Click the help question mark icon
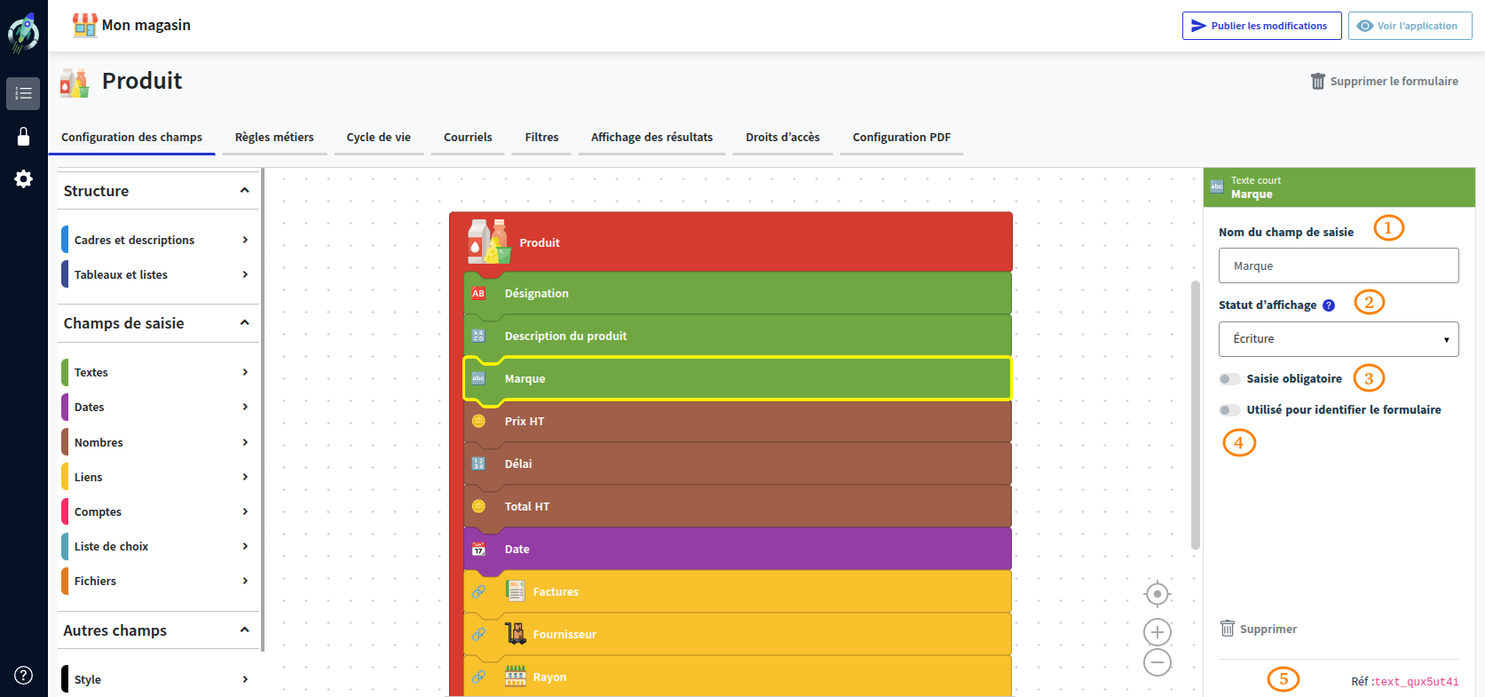The height and width of the screenshot is (697, 1485). point(23,675)
